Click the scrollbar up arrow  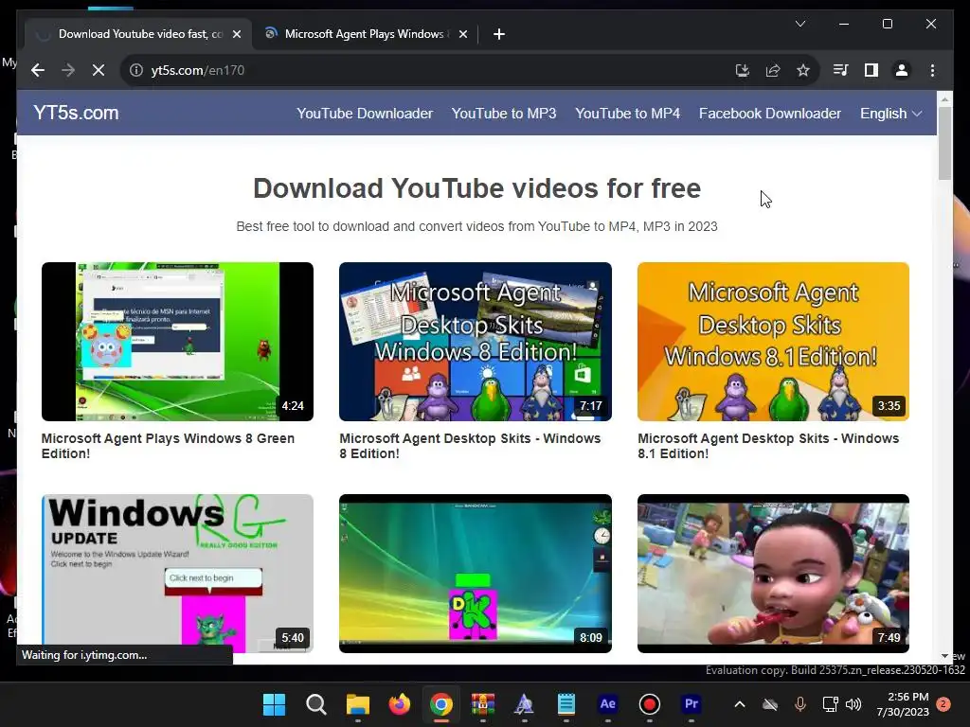coord(944,98)
